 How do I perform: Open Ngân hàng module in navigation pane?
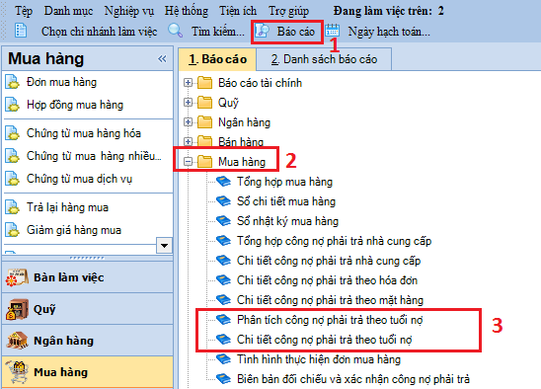coord(88,341)
